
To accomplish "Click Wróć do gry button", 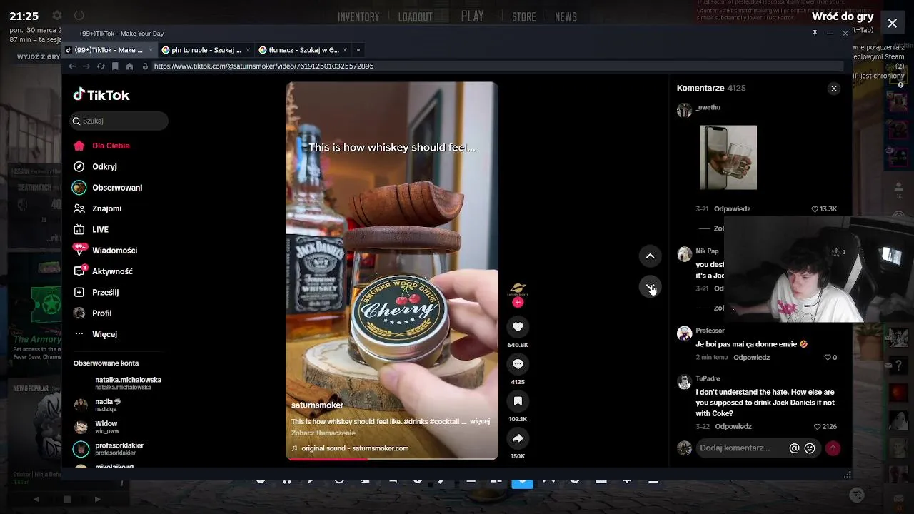I will click(843, 16).
